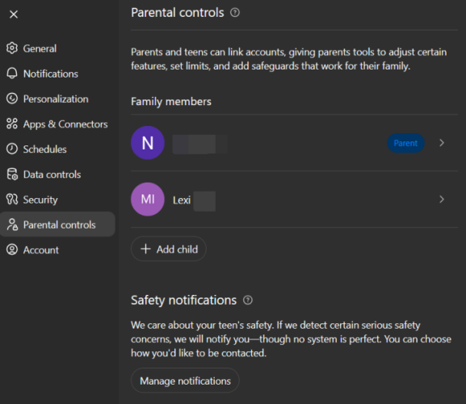The image size is (466, 404).
Task: Select Personalization in the sidebar
Action: (57, 99)
